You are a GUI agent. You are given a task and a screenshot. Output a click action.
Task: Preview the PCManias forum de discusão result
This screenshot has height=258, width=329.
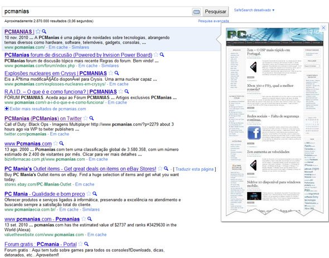162,55
